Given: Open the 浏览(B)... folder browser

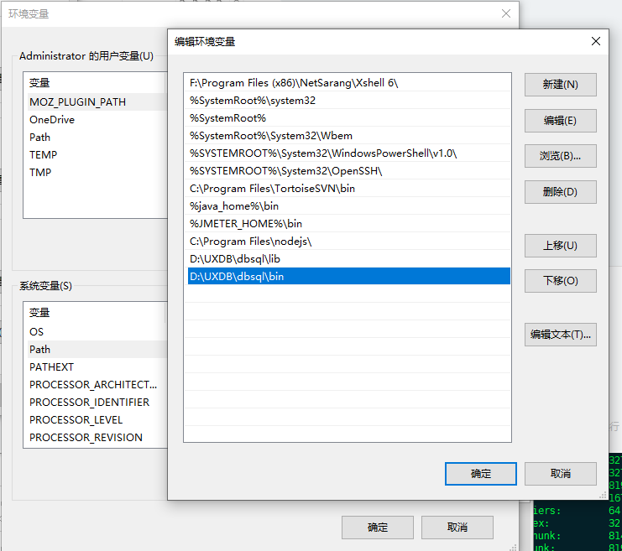Looking at the screenshot, I should 560,156.
